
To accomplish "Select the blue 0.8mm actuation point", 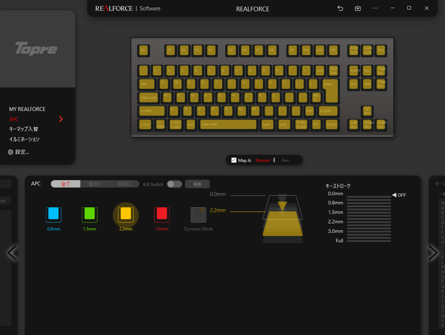I will point(53,214).
